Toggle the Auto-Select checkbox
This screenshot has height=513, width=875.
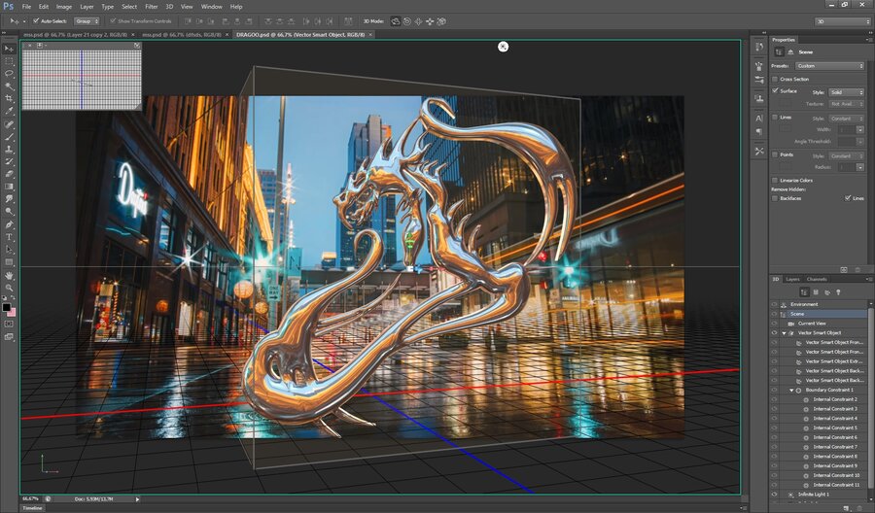36,20
